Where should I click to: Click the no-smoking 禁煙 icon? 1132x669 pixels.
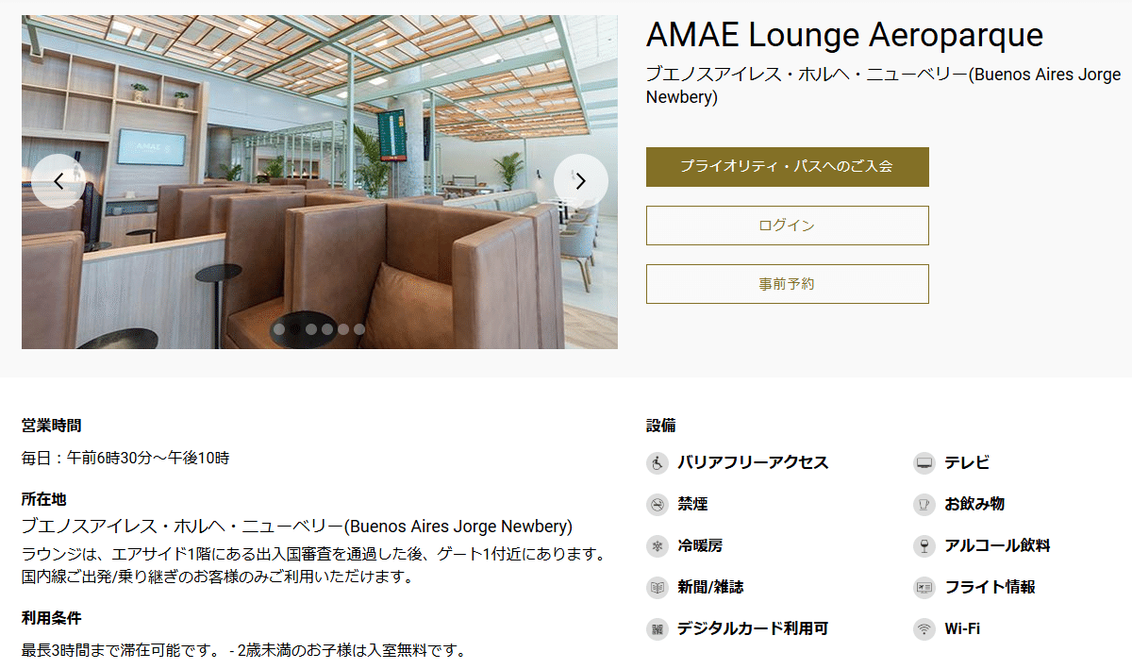pyautogui.click(x=657, y=505)
